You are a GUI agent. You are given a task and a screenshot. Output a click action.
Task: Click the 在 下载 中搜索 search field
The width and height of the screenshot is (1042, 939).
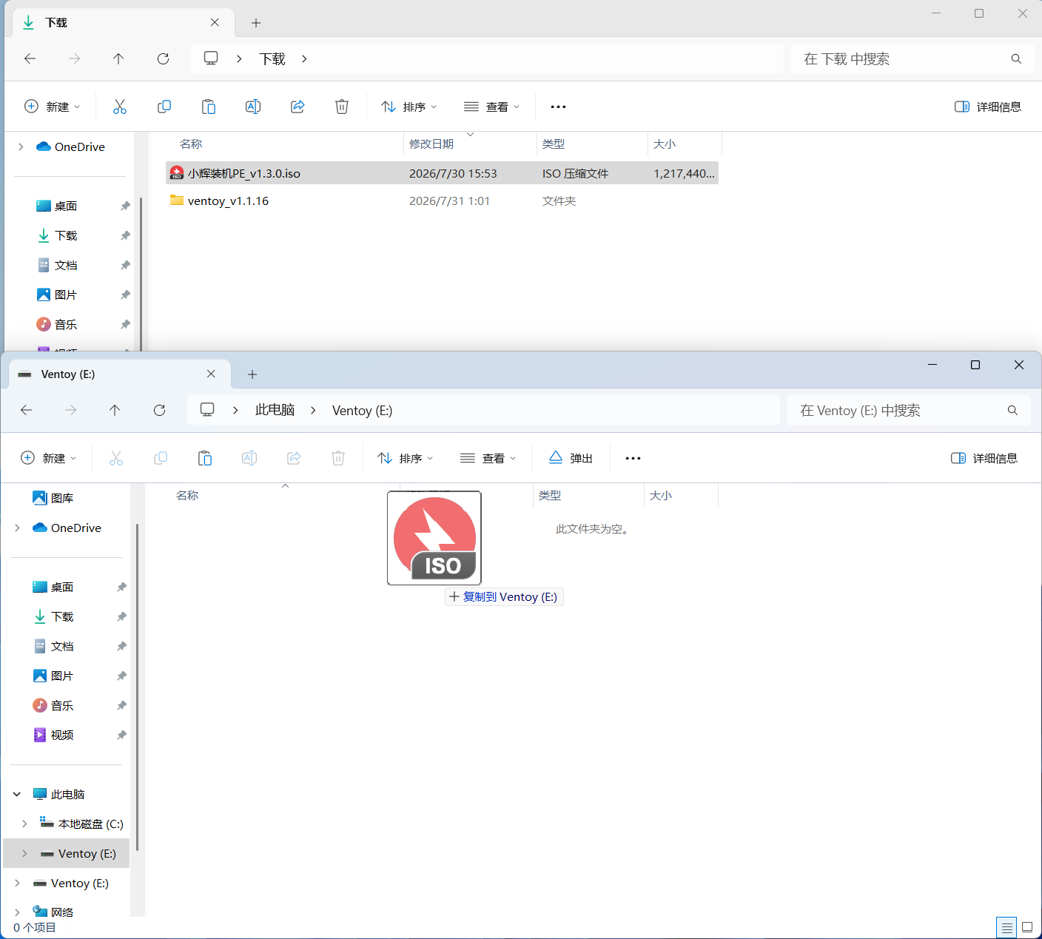912,58
